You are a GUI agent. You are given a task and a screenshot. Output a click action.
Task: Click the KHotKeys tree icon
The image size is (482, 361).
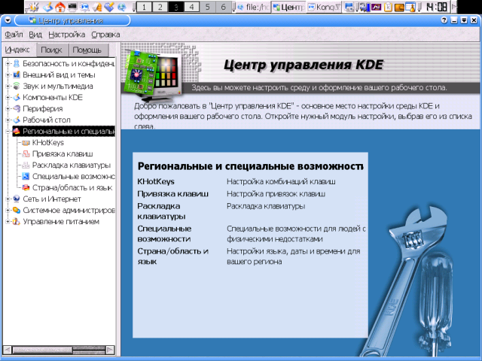pyautogui.click(x=26, y=143)
